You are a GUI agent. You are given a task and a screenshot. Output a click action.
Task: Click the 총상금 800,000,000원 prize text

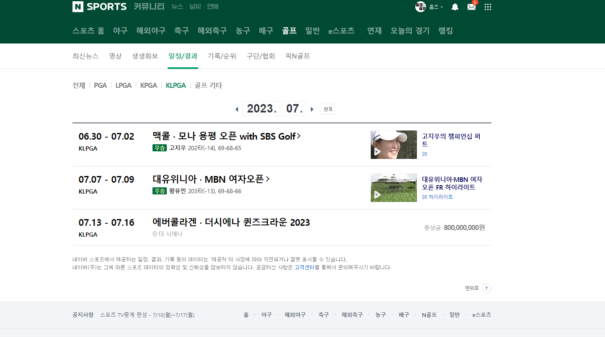[x=455, y=227]
